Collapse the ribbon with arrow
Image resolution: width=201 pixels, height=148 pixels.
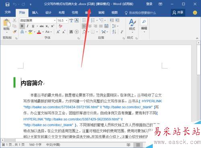(197, 38)
